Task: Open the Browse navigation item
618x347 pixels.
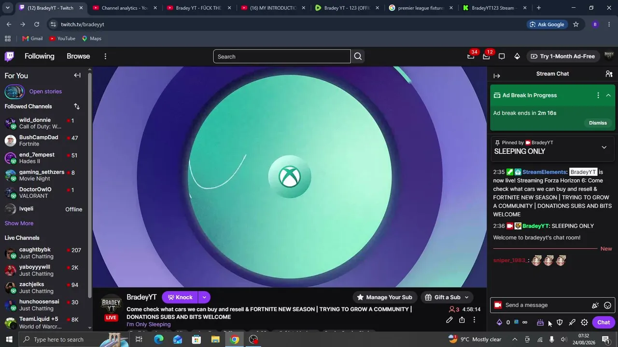Action: coord(78,56)
